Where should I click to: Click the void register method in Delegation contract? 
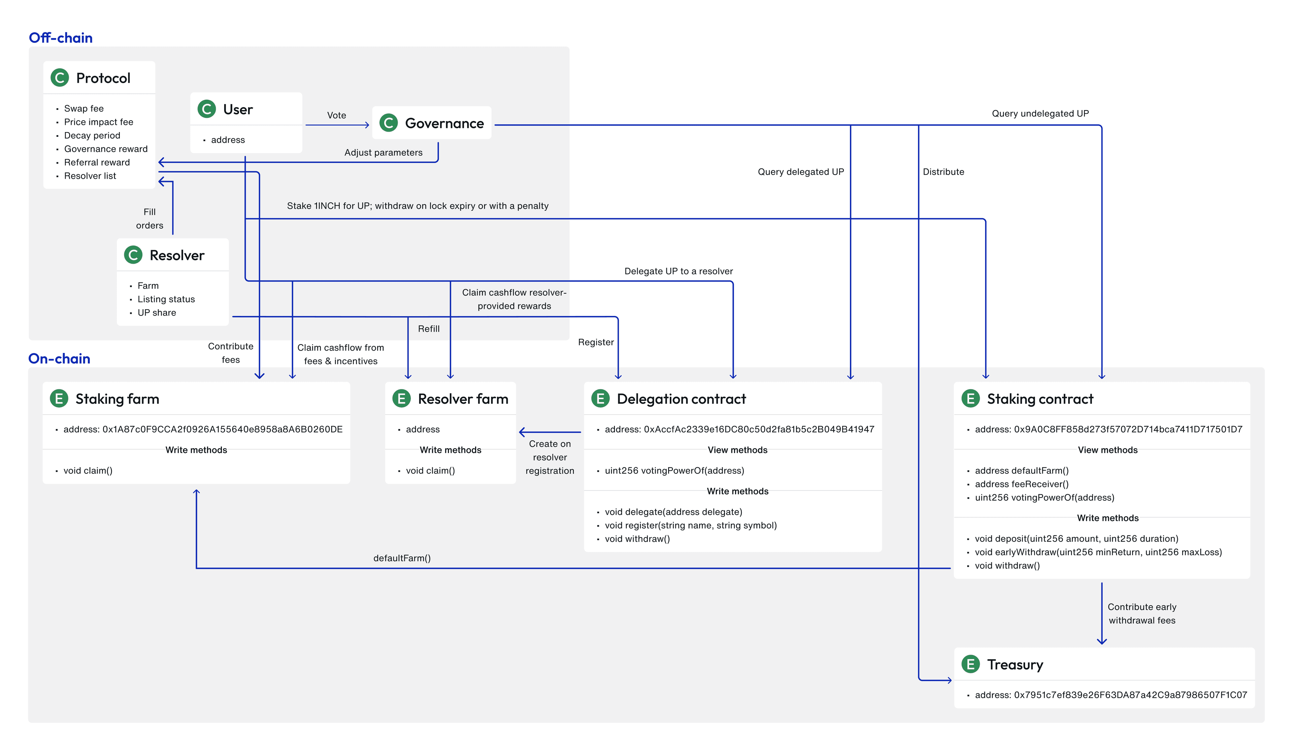point(691,526)
